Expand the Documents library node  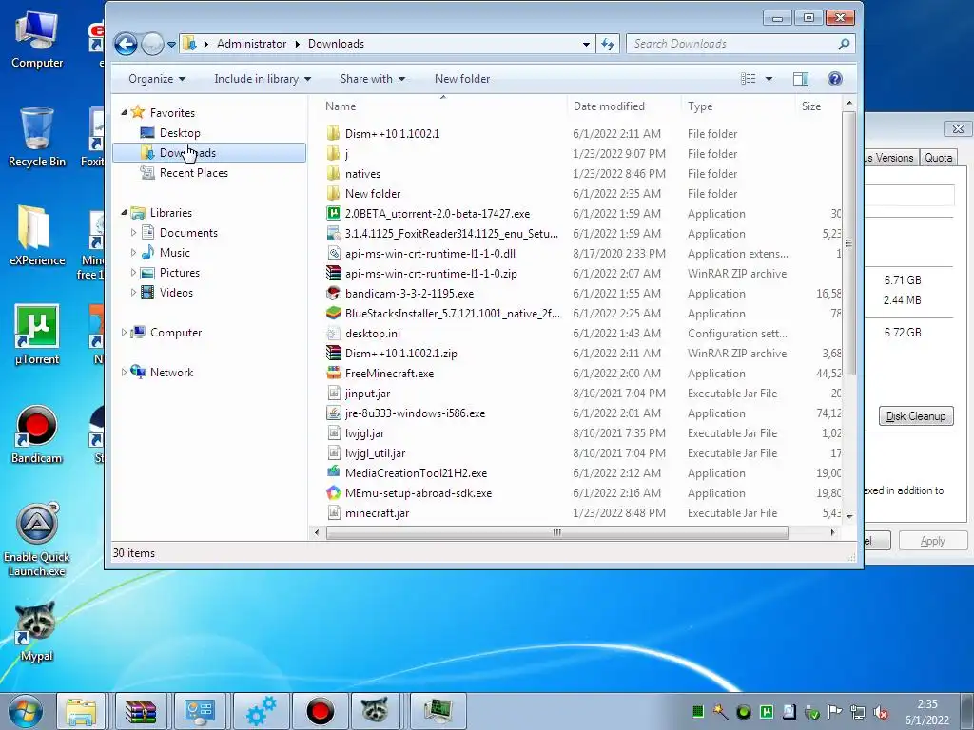pyautogui.click(x=133, y=232)
